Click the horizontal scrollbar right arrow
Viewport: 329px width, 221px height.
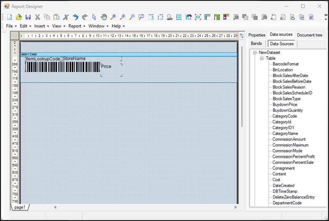coord(236,207)
